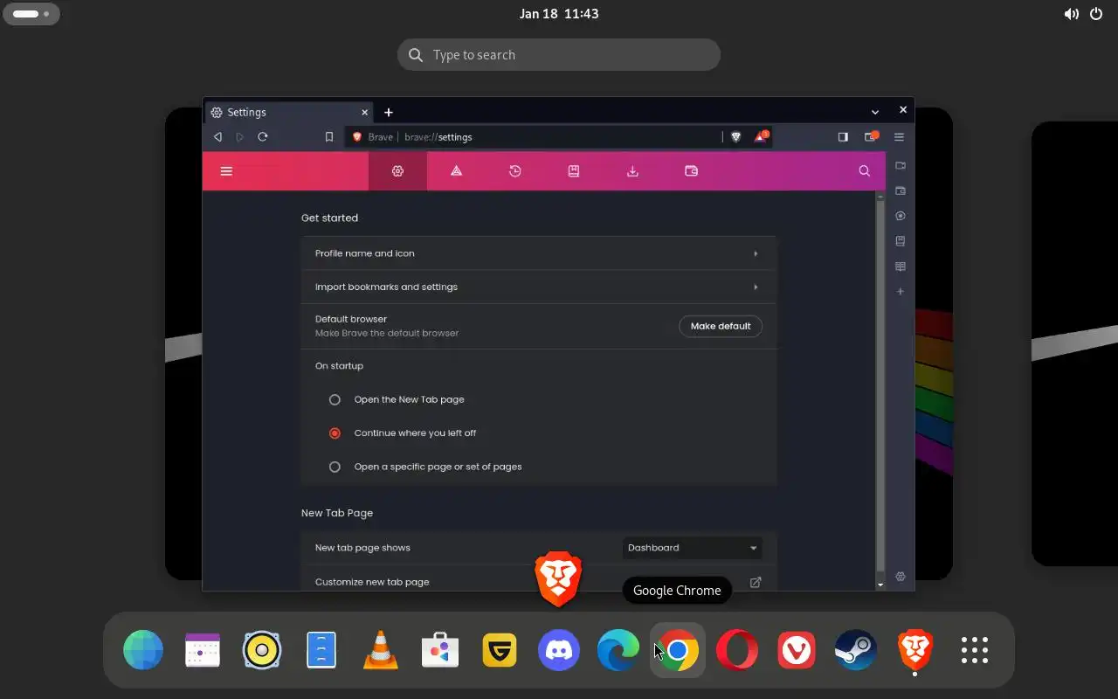The width and height of the screenshot is (1118, 699).
Task: Open the settings navigation menu in pink bar
Action: [226, 171]
